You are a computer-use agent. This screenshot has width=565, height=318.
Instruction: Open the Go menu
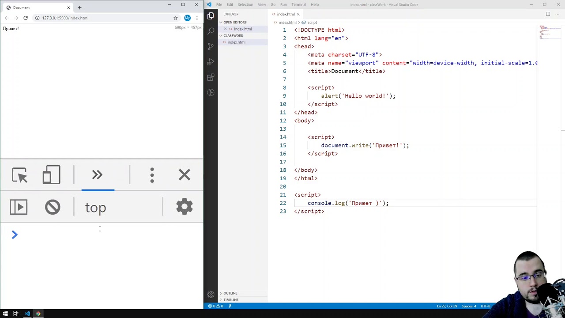pos(273,4)
